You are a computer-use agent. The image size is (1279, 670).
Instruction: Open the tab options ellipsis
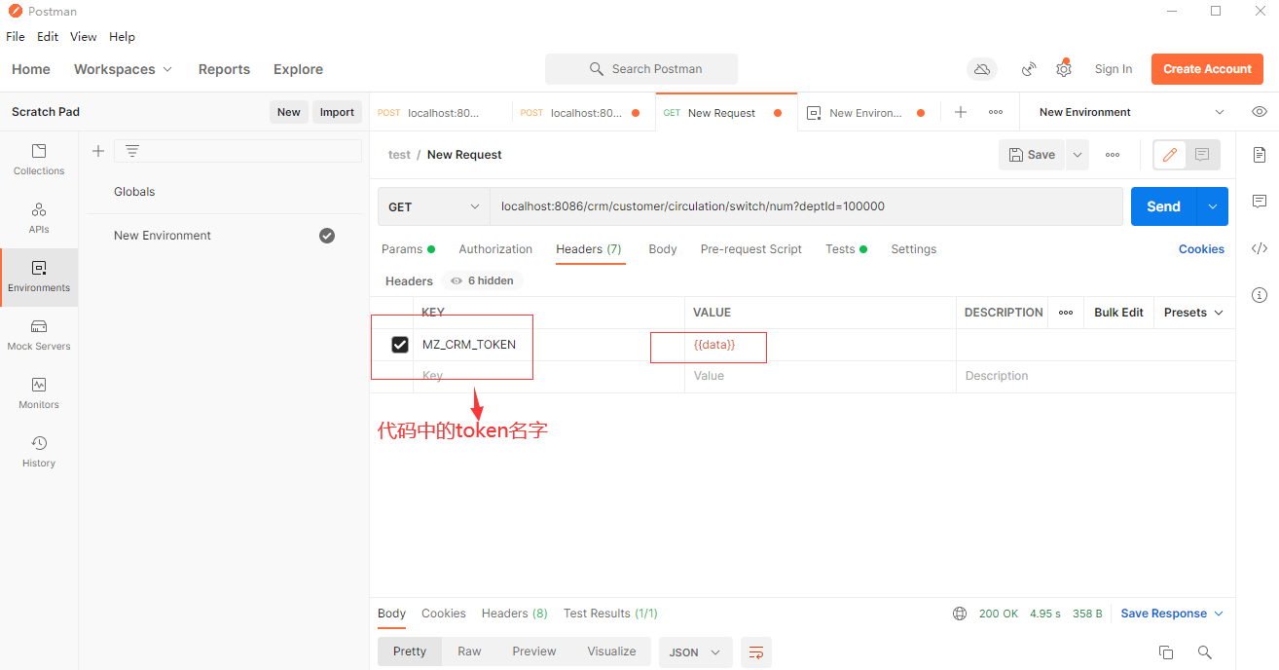[996, 112]
